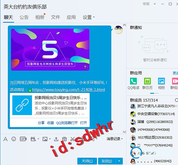
Task: Click QQ浏览器打开 on link card
Action: (67, 123)
